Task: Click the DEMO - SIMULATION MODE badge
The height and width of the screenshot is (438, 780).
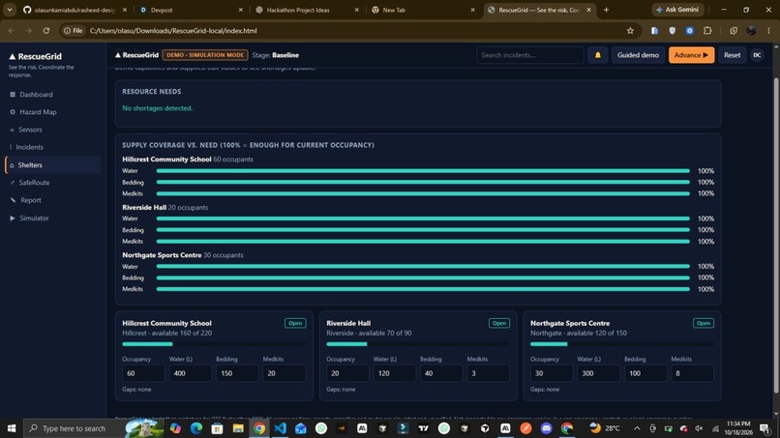Action: [x=205, y=55]
